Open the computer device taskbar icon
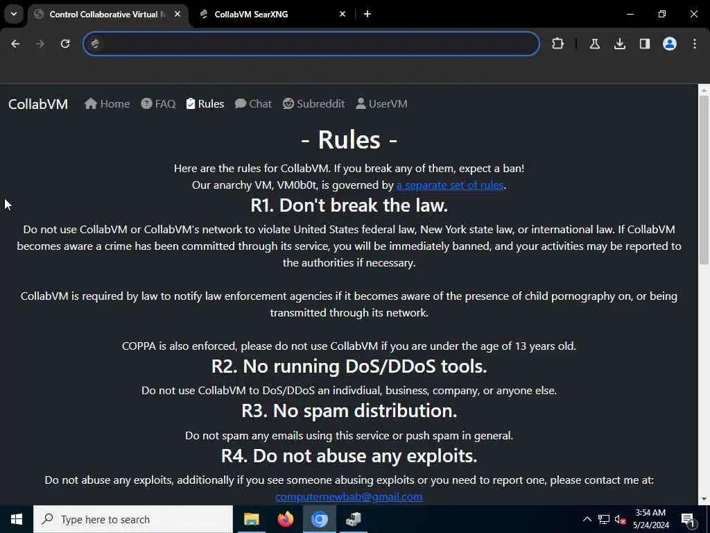 pos(353,519)
